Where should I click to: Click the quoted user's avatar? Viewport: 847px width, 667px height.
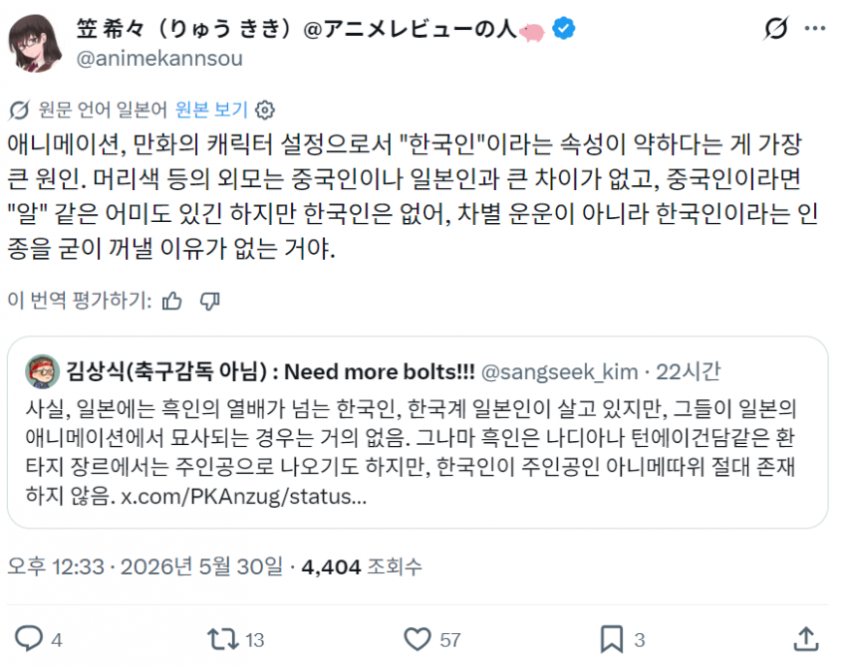click(42, 371)
